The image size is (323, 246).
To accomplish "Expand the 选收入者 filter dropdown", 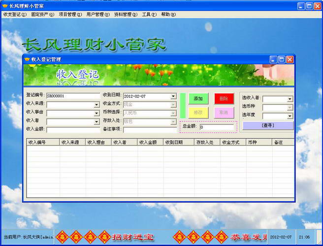I will 290,99.
